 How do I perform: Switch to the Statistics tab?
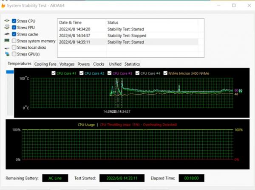click(x=132, y=64)
